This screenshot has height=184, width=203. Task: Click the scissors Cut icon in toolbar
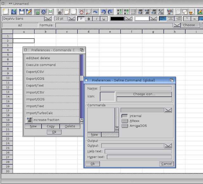[60, 12]
